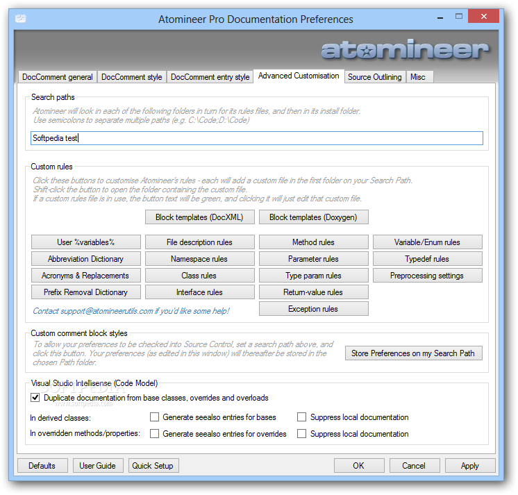Click the User %variables% button
The image size is (518, 495).
(x=86, y=242)
